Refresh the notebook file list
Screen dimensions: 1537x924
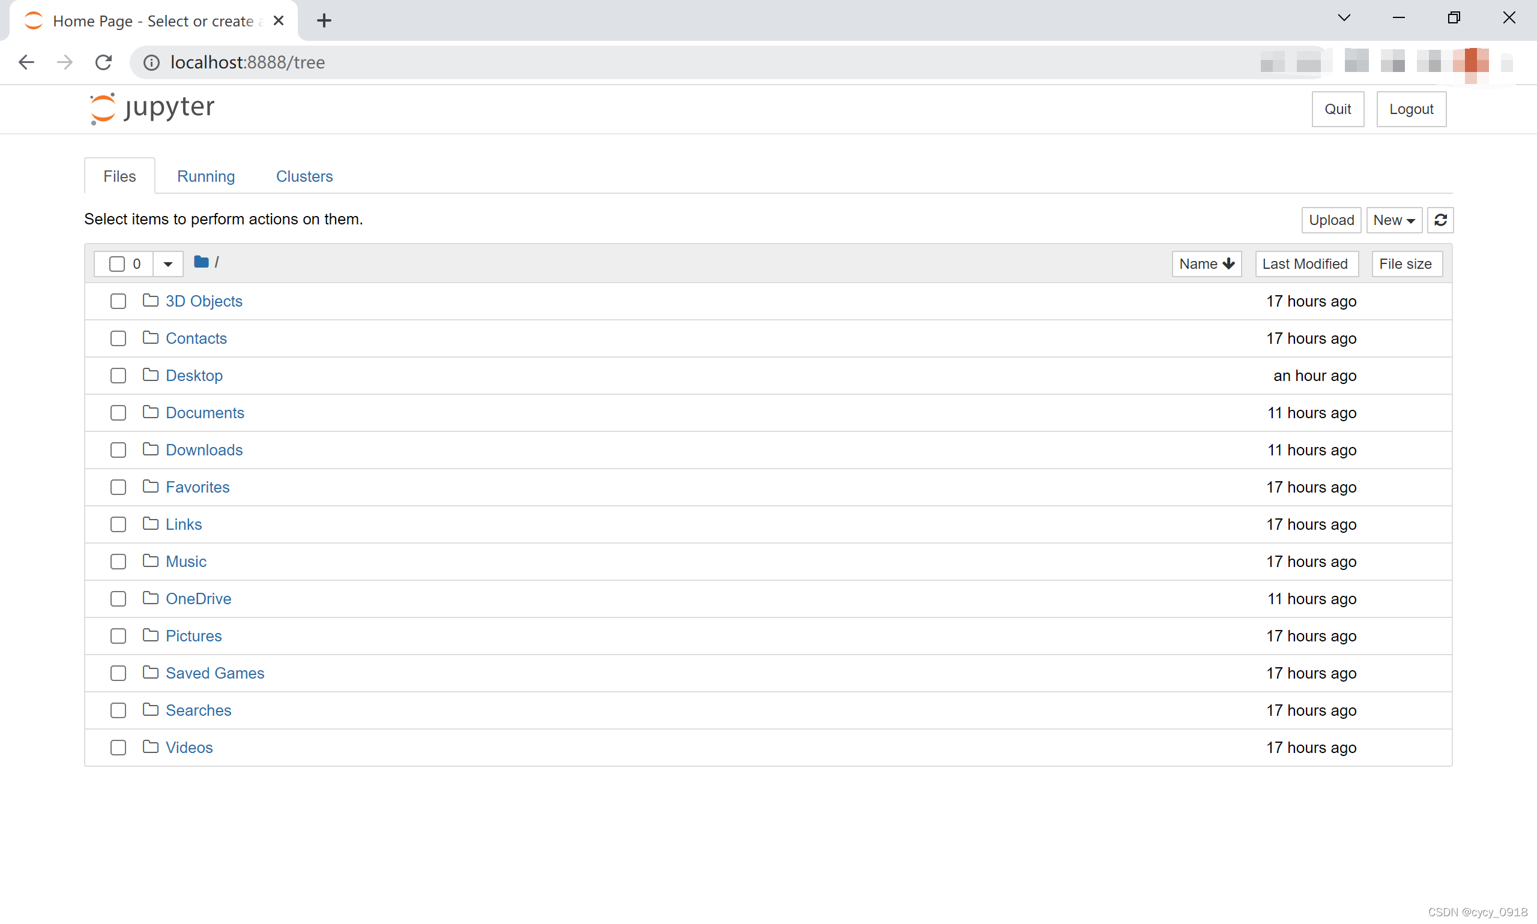point(1440,220)
